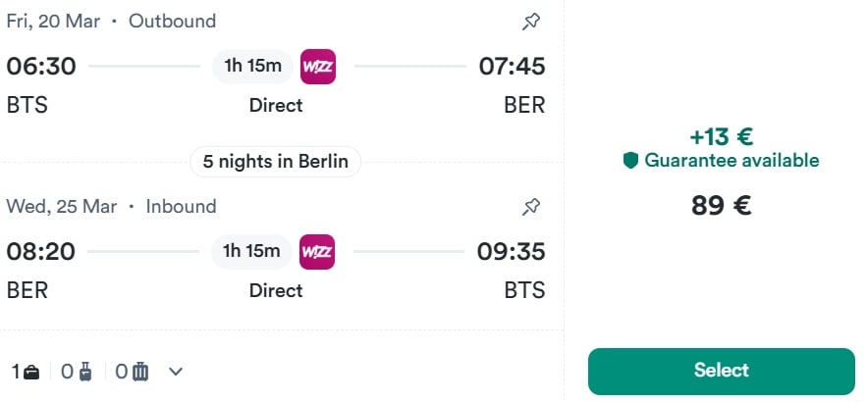Click the personal item bag icon
Viewport: 867px width, 402px height.
point(32,372)
